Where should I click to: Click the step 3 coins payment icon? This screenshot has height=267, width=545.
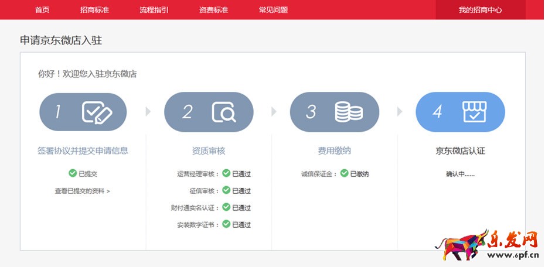click(x=348, y=112)
